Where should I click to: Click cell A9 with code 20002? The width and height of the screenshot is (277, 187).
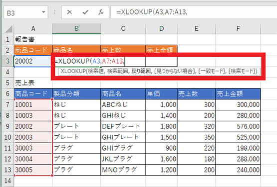coord(33,126)
